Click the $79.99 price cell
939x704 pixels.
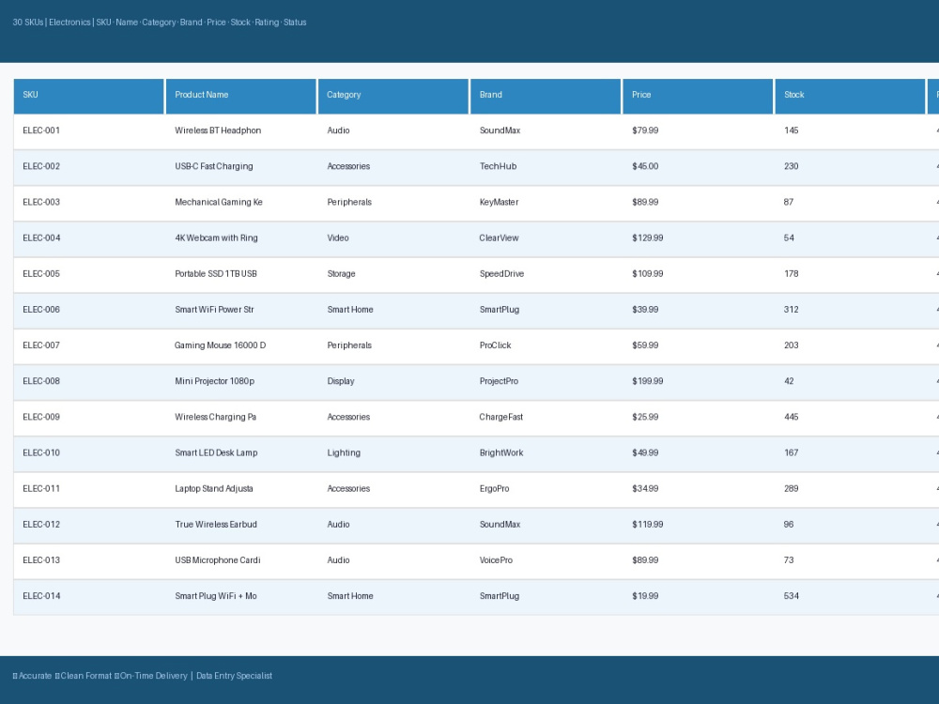[x=698, y=131]
